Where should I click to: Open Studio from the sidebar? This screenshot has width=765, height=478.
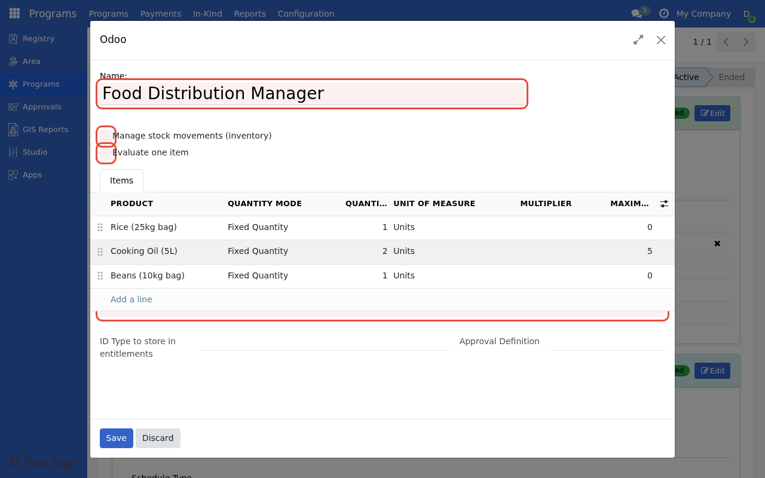pyautogui.click(x=34, y=152)
